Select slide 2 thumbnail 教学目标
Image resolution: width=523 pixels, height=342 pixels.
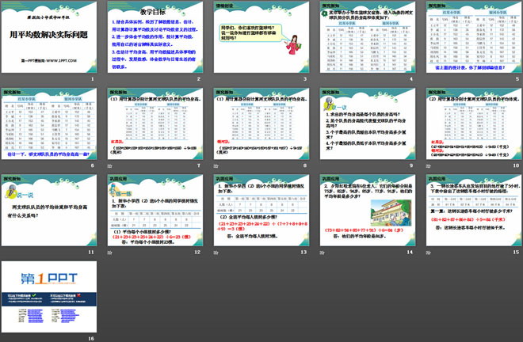(155, 37)
